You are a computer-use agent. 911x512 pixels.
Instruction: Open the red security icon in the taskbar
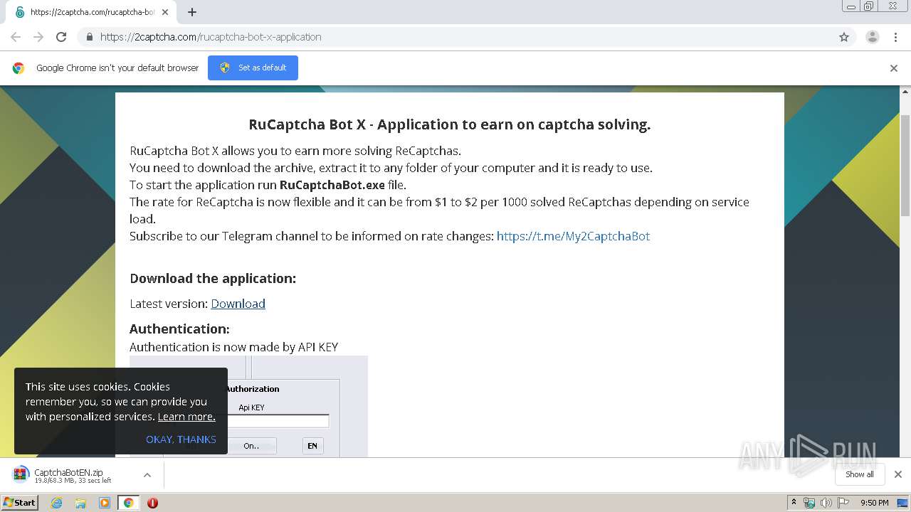point(152,503)
